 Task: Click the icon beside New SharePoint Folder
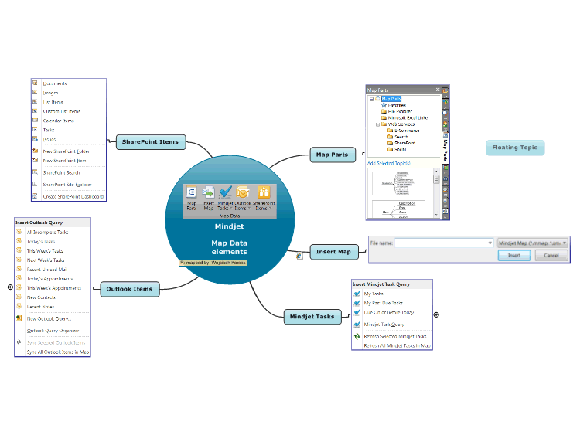[35, 151]
